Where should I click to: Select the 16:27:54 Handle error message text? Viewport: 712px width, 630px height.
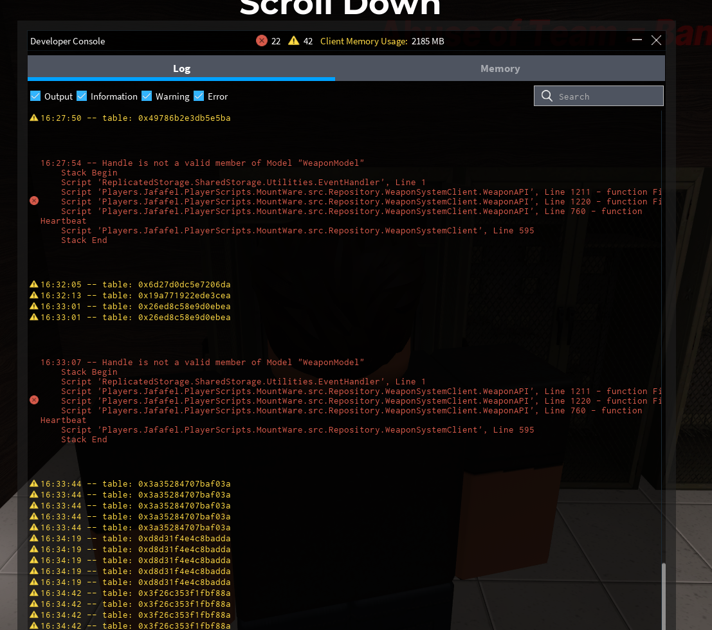203,163
